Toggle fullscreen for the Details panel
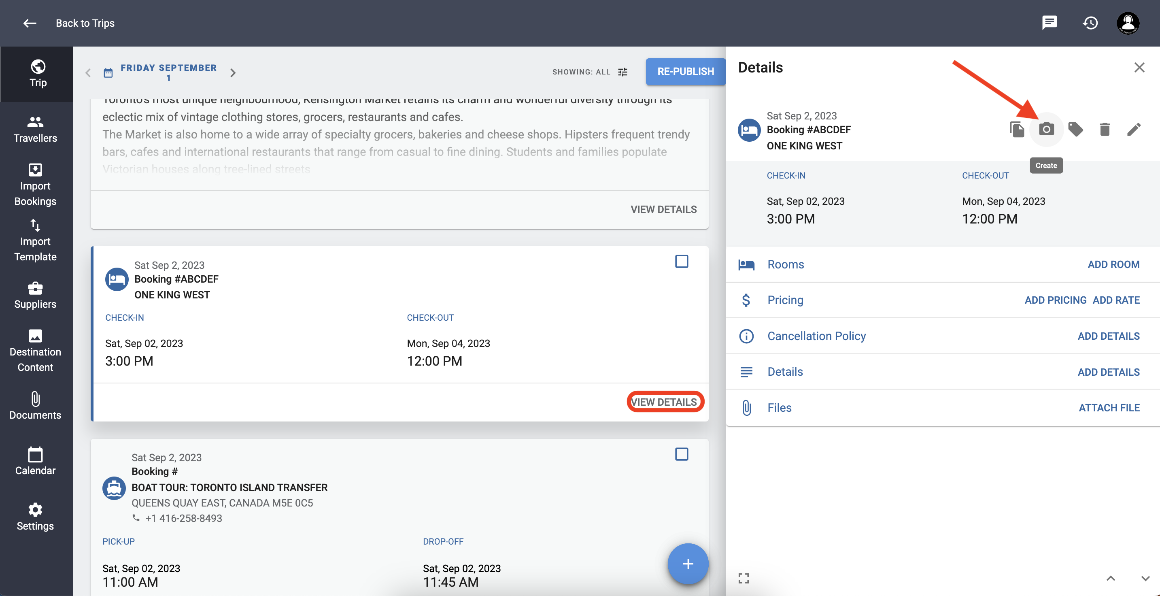1160x596 pixels. coord(744,579)
